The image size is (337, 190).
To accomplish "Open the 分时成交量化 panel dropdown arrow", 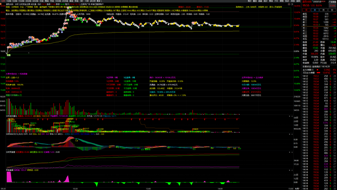I will coord(289,116).
